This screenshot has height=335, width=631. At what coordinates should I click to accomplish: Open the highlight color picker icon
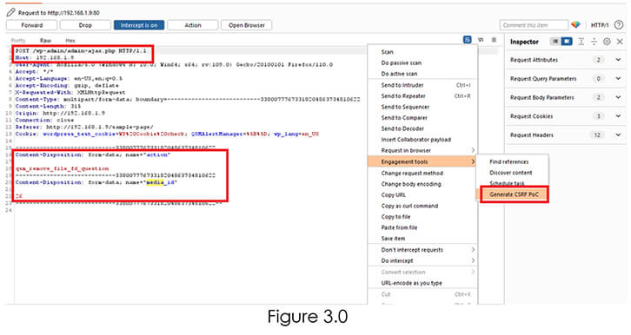coord(576,25)
